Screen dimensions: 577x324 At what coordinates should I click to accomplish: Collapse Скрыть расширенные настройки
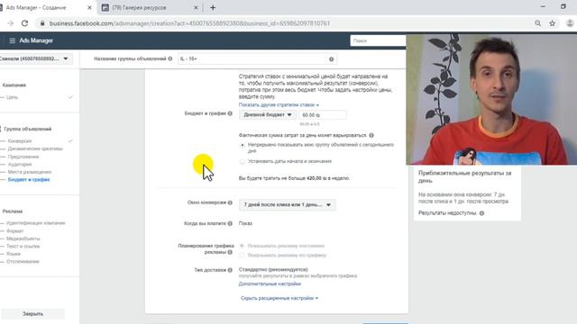click(x=279, y=298)
